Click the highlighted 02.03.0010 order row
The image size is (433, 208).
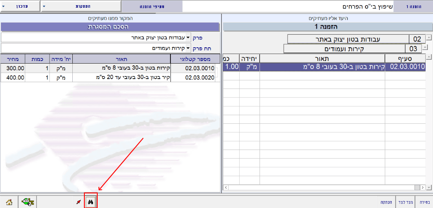tap(323, 67)
